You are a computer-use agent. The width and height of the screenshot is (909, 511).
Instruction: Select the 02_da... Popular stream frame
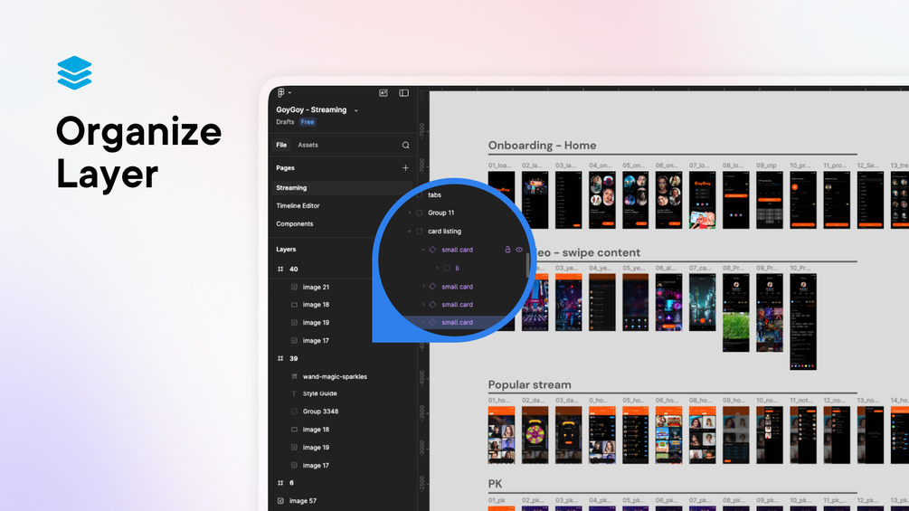[x=535, y=434]
